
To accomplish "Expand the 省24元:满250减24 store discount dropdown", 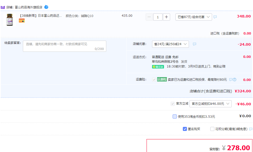I will (170, 44).
